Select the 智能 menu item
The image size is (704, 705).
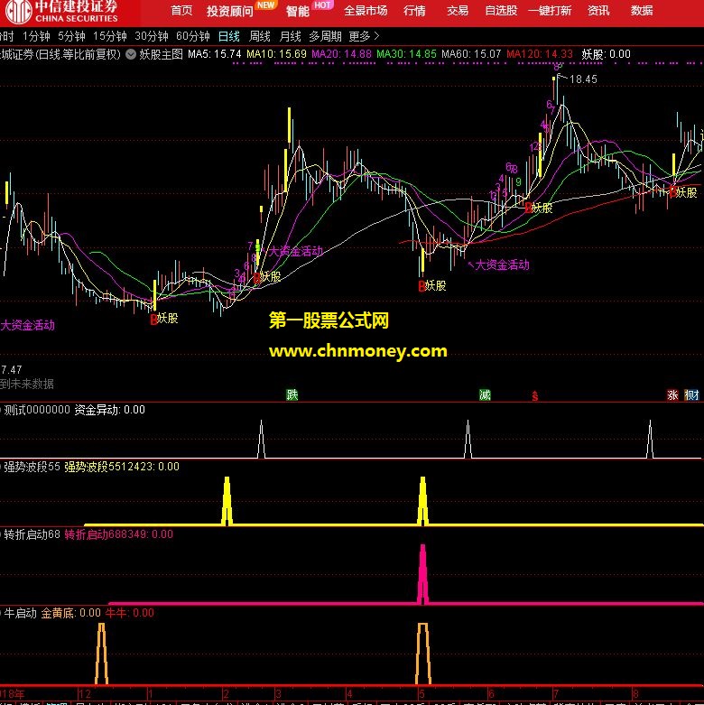point(298,11)
